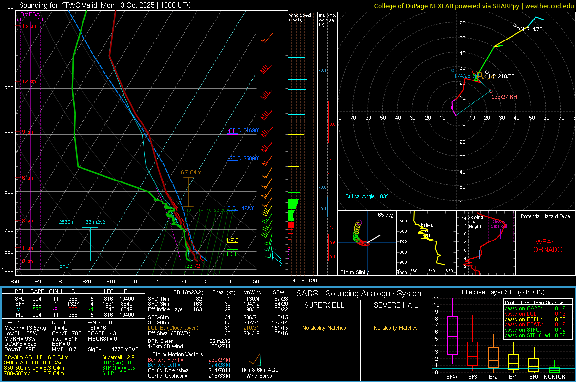The width and height of the screenshot is (576, 382).
Task: Click the 'Wind Speed (knots)' panel header
Action: click(300, 17)
